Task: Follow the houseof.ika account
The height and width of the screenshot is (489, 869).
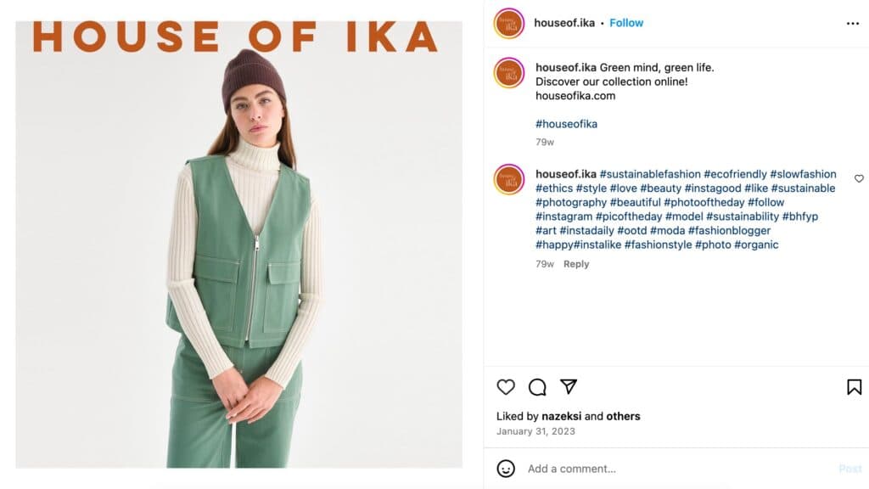Action: tap(626, 23)
